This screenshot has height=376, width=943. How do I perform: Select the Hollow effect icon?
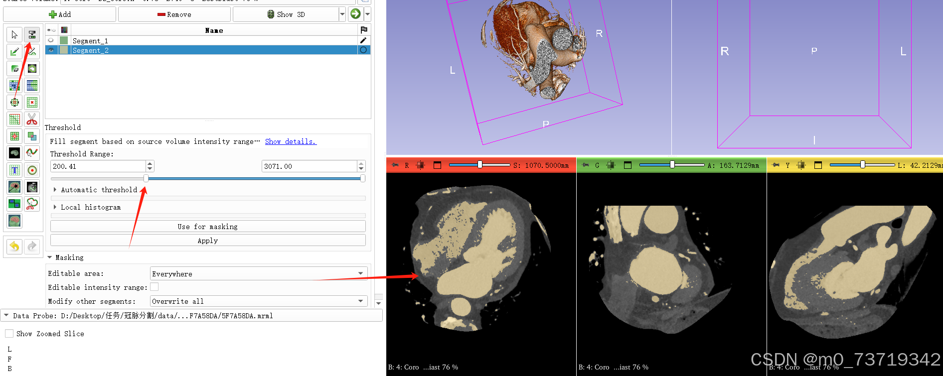coord(32,102)
